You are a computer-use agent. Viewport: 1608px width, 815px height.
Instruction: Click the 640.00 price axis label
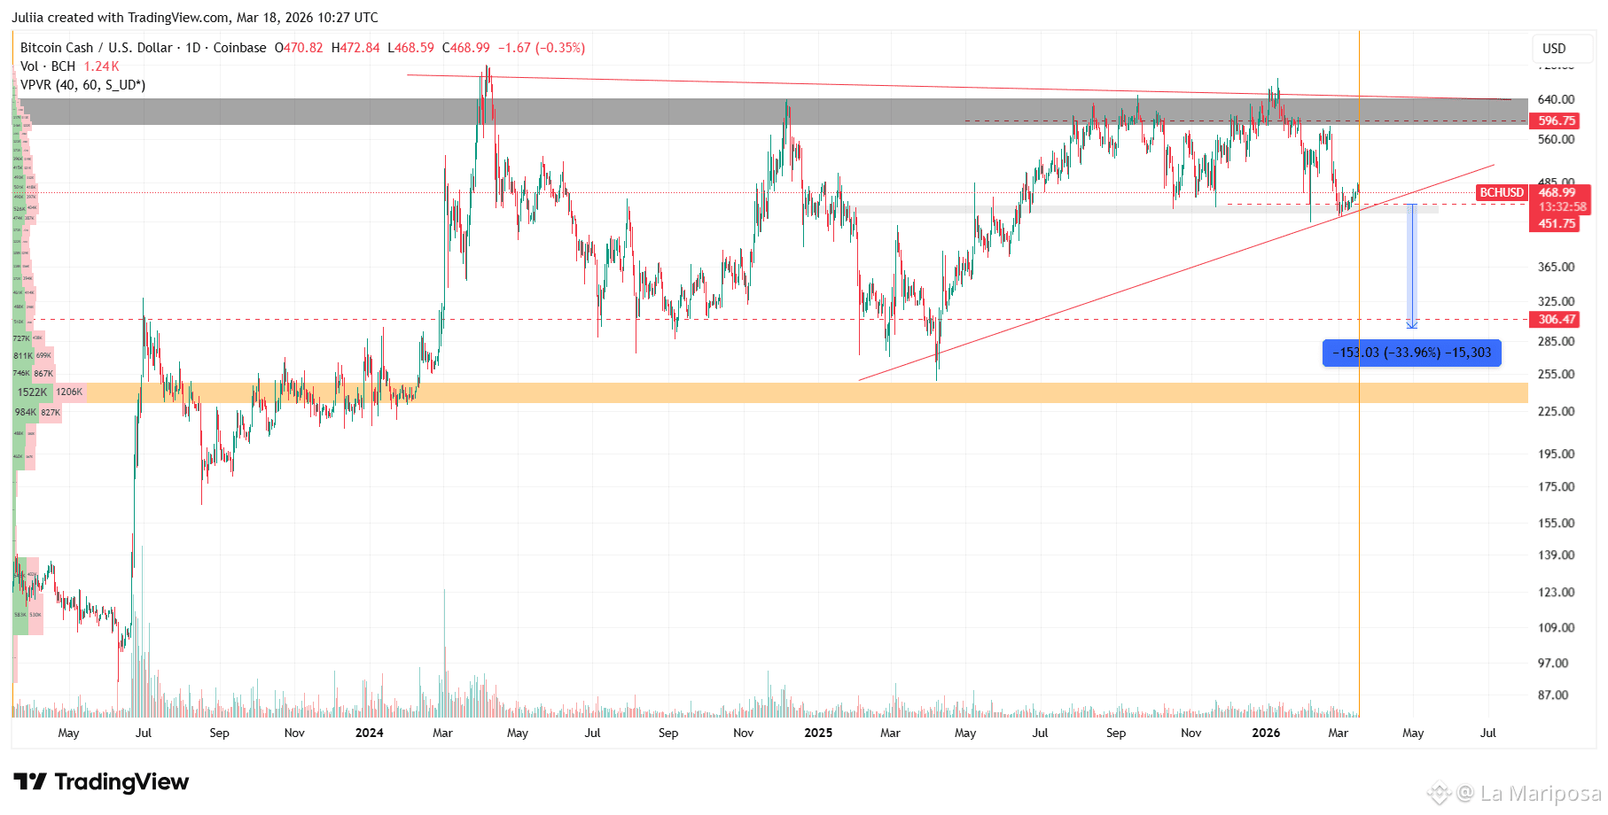(x=1557, y=99)
